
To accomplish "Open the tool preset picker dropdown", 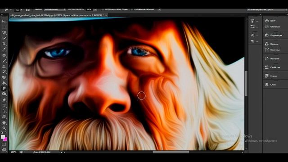I will [11, 9].
